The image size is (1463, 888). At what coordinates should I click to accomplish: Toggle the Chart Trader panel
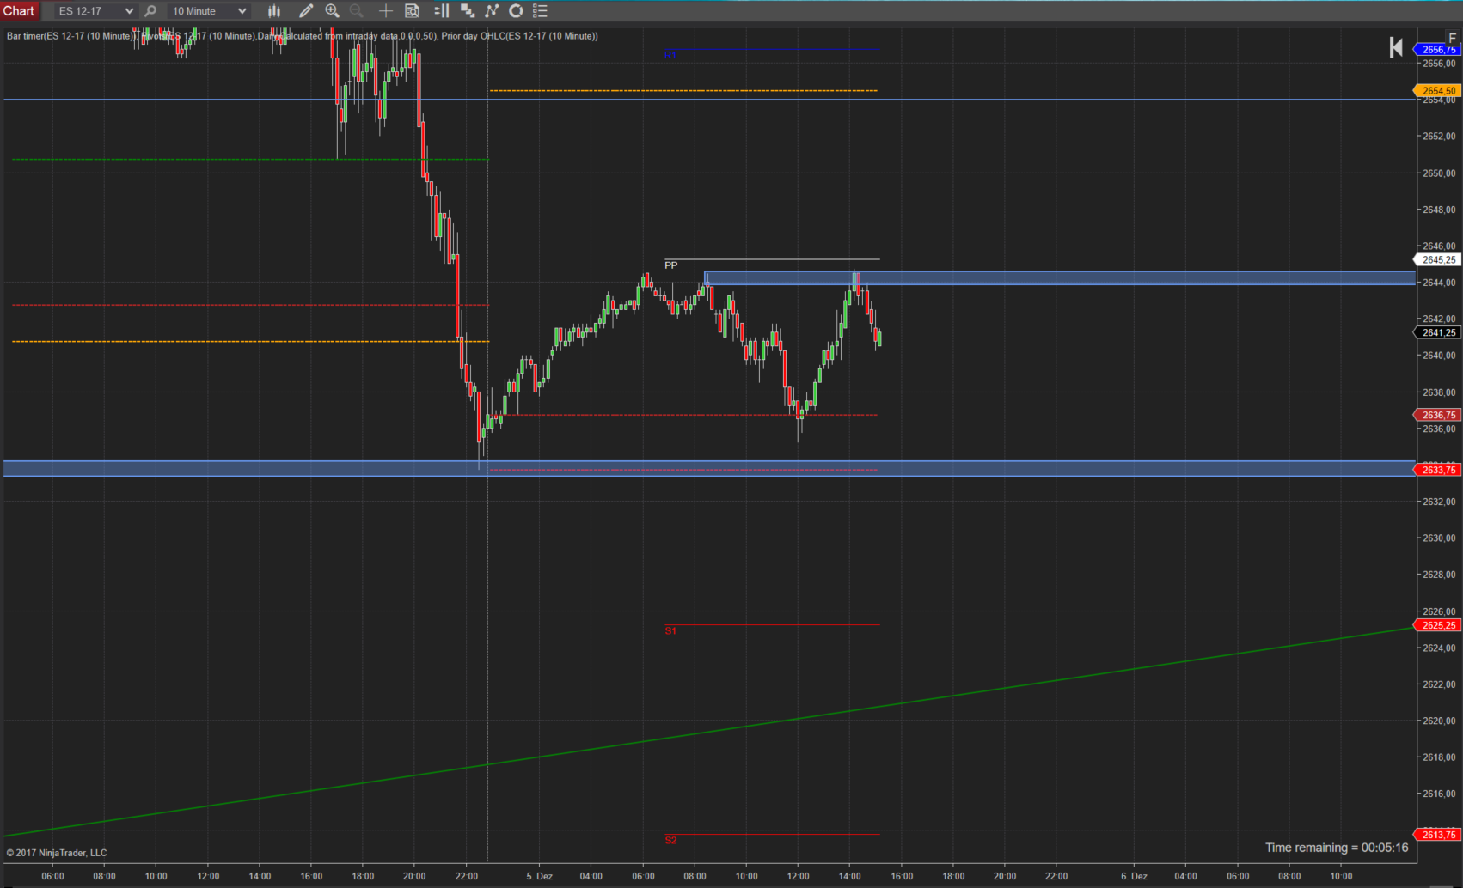coord(442,11)
